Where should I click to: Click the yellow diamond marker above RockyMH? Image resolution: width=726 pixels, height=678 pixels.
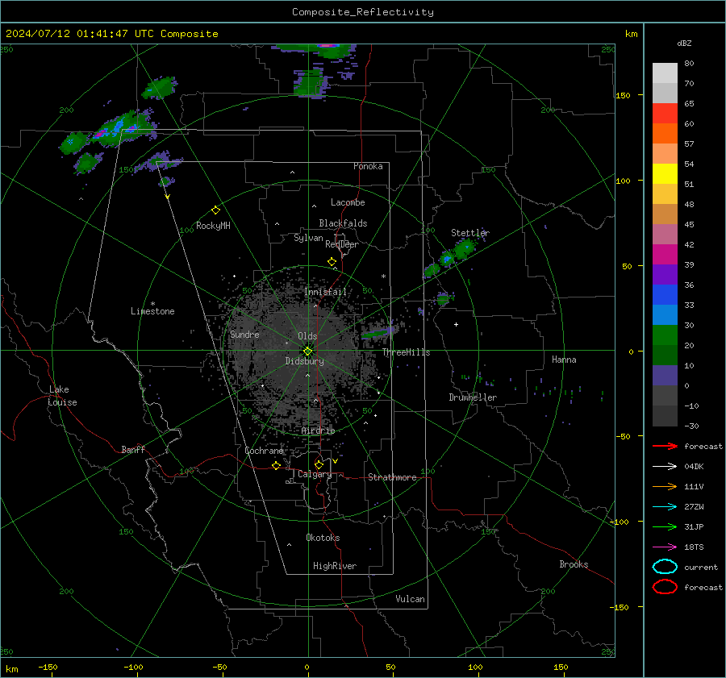215,210
